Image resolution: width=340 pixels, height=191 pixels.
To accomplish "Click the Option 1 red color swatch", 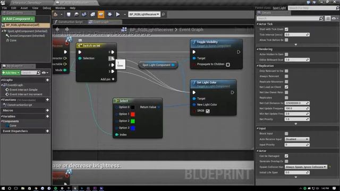I will (133, 114).
